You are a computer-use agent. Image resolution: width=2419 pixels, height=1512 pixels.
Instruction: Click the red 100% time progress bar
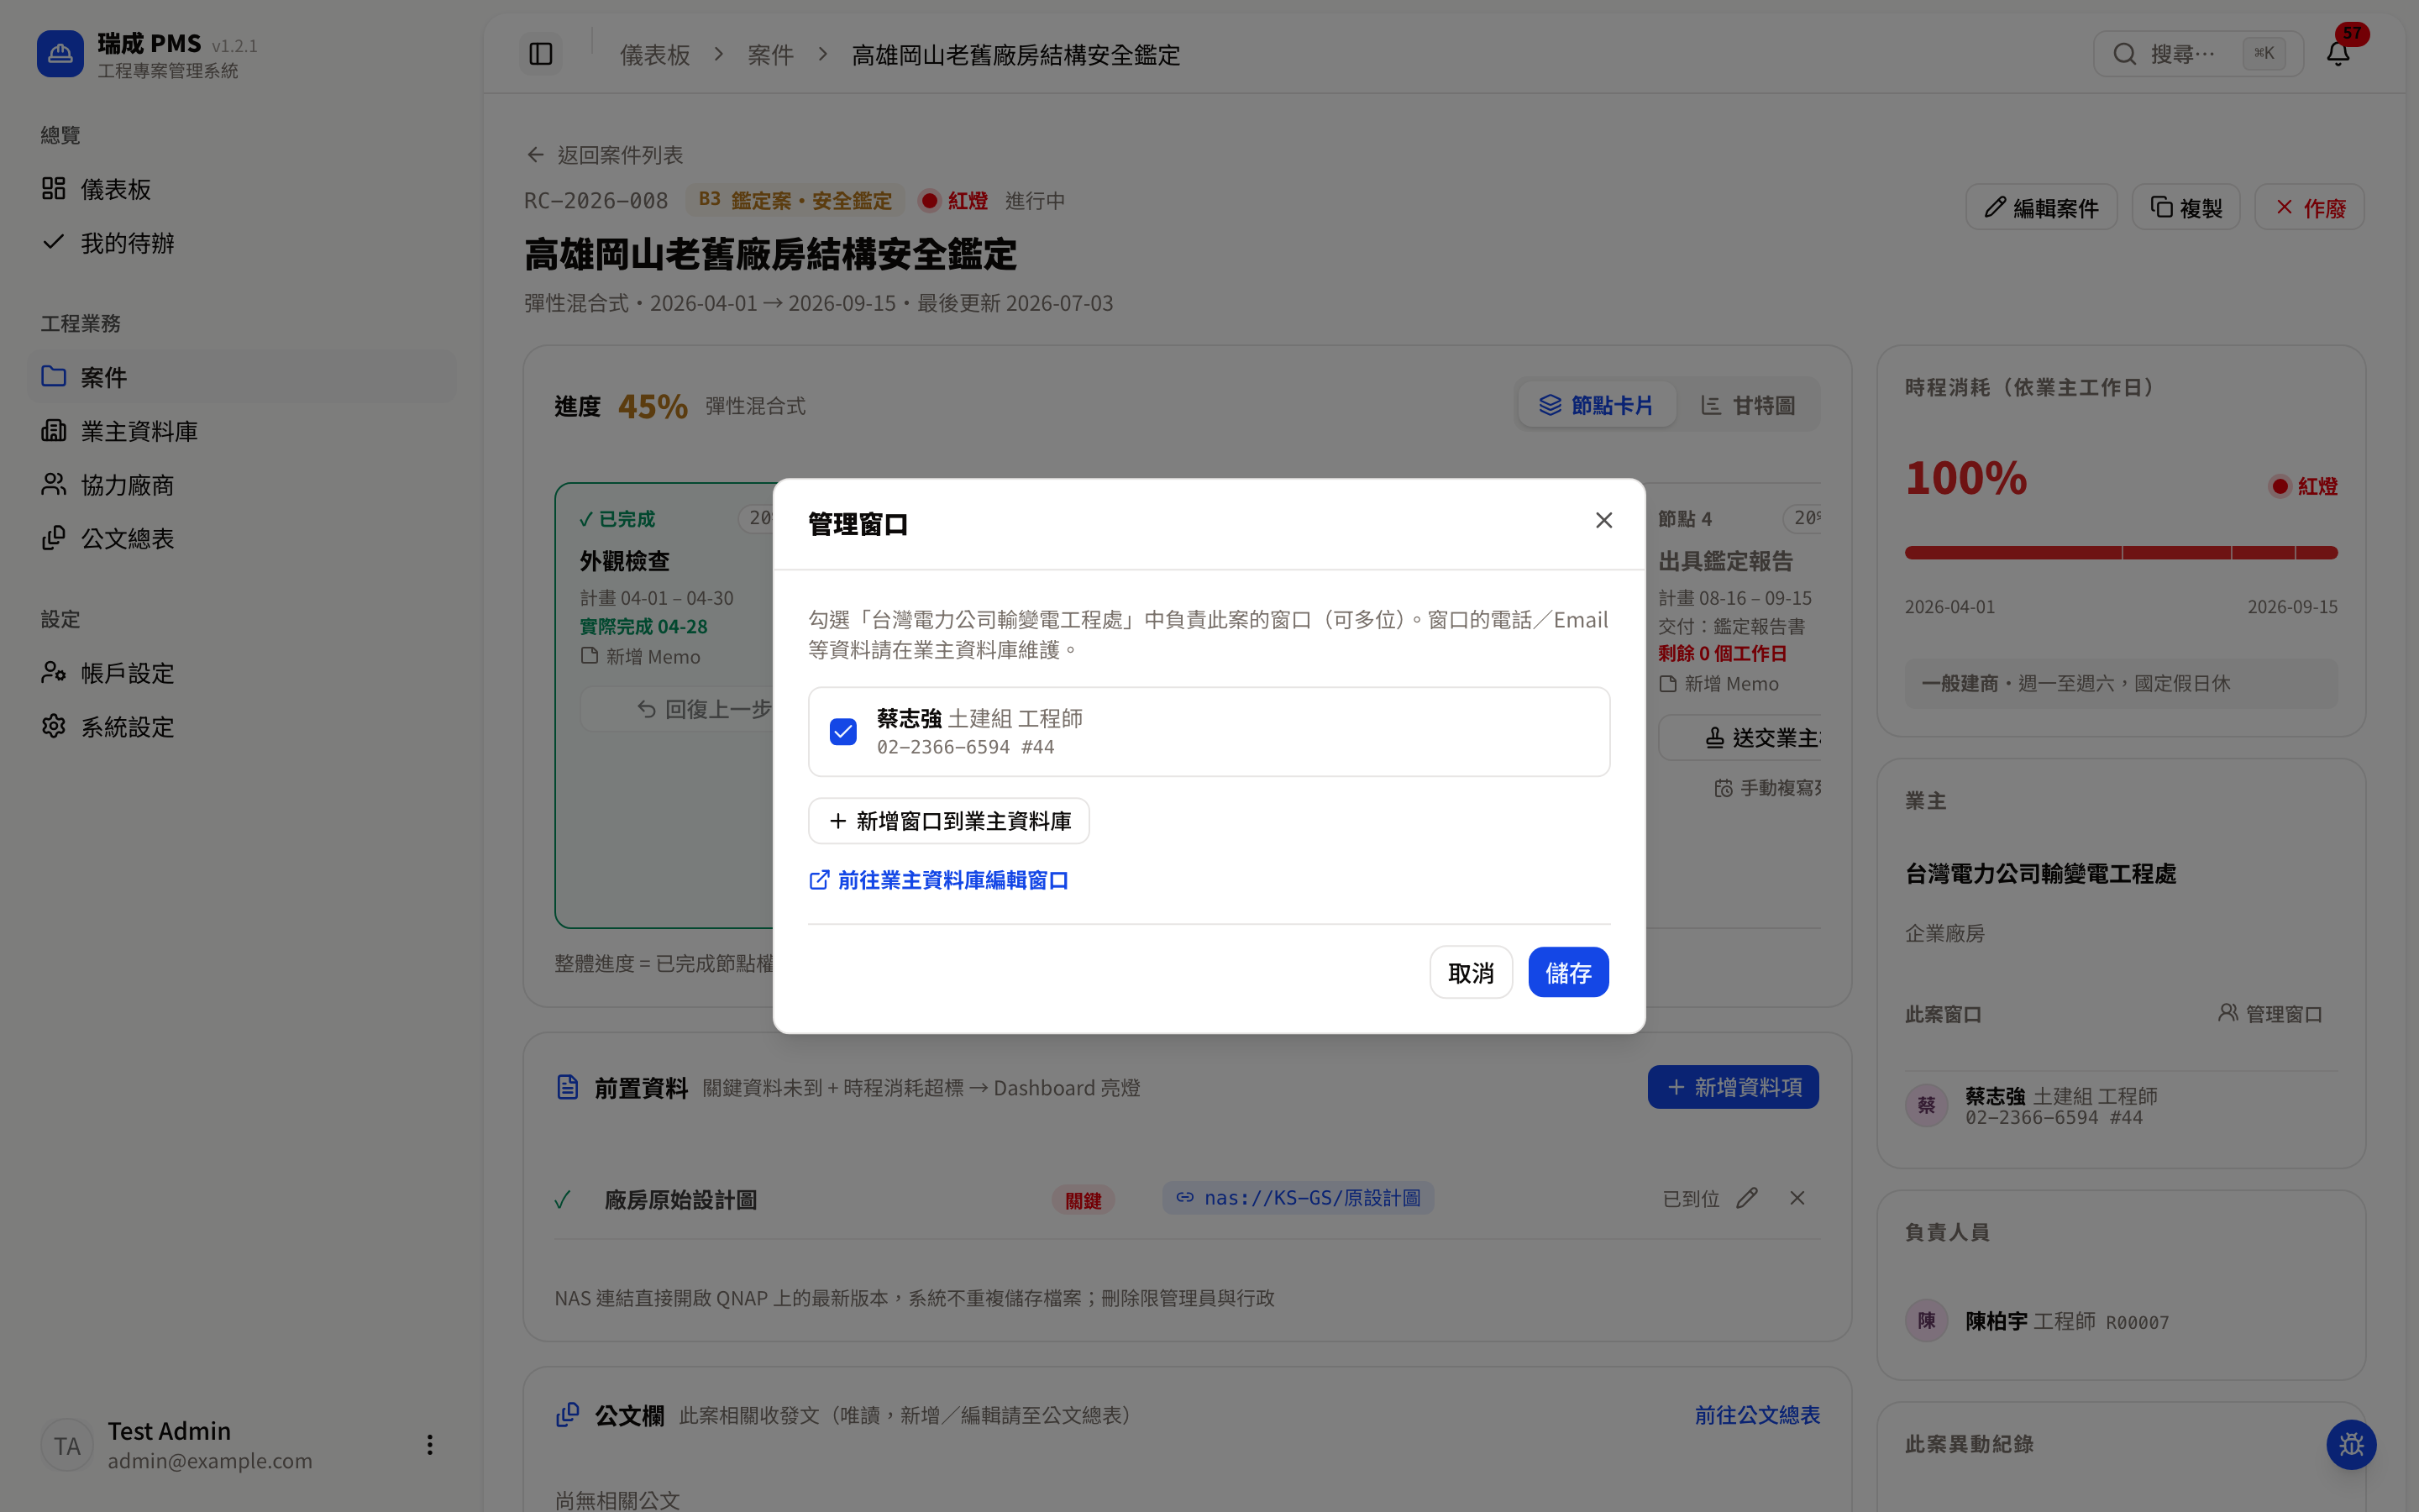pyautogui.click(x=2121, y=552)
